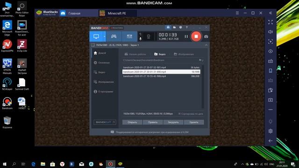
Task: Switch to the Начало работы tab
Action: 135,54
